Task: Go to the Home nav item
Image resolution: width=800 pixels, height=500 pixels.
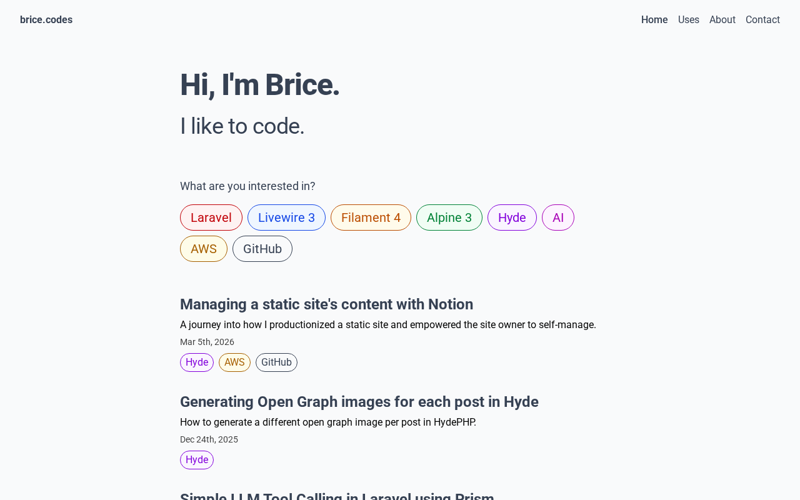Action: (x=654, y=20)
